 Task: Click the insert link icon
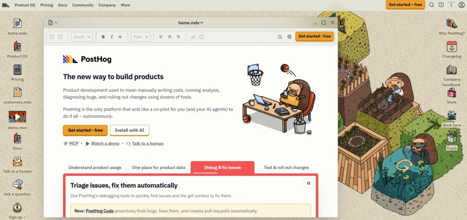tap(193, 37)
